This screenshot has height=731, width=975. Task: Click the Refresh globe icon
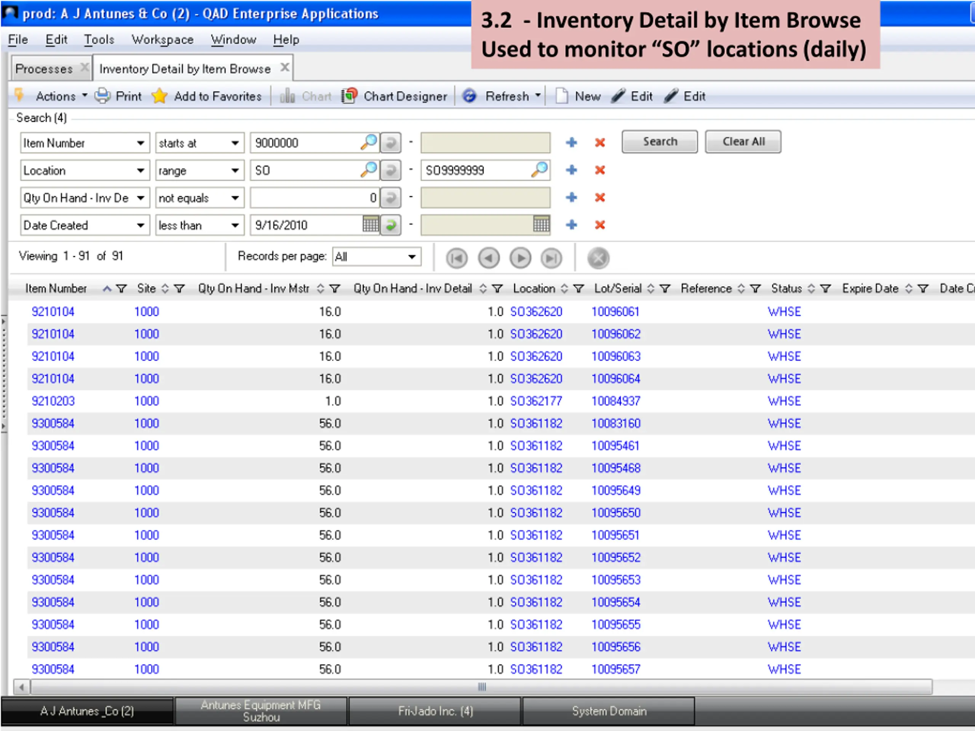pyautogui.click(x=470, y=96)
